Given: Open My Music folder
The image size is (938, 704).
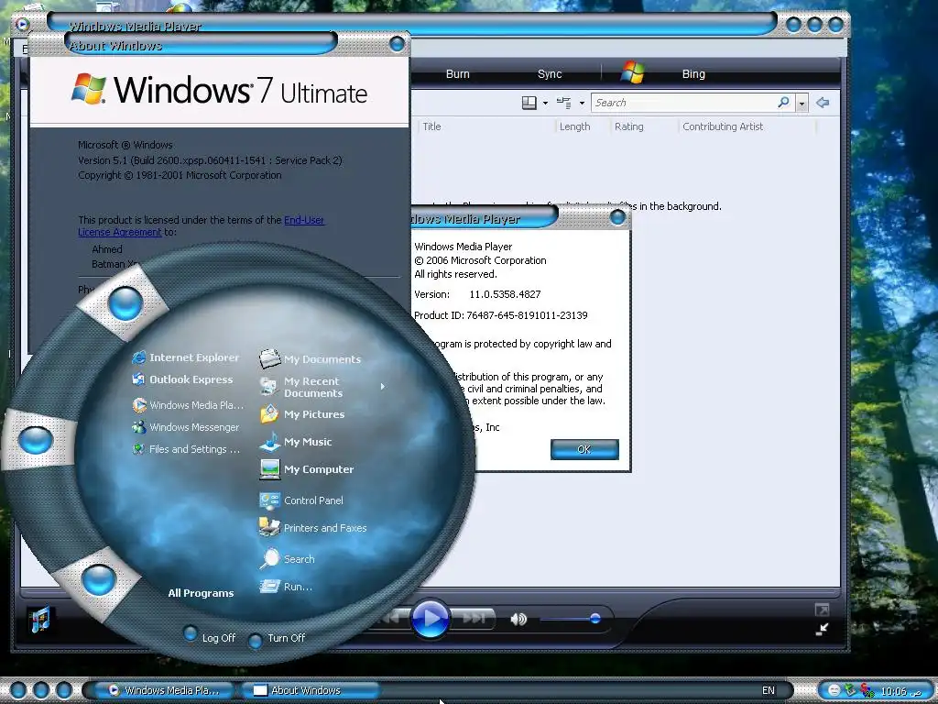Looking at the screenshot, I should click(x=296, y=442).
